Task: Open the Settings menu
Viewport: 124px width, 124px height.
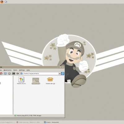Action: click(22, 70)
